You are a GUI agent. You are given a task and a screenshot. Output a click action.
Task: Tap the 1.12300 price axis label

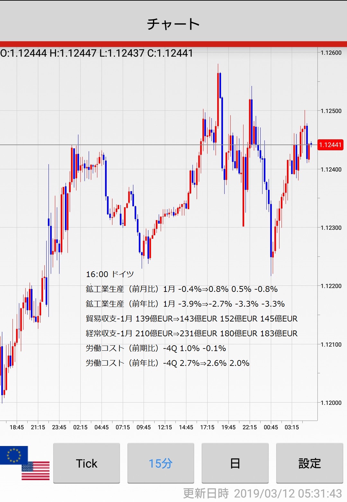331,228
